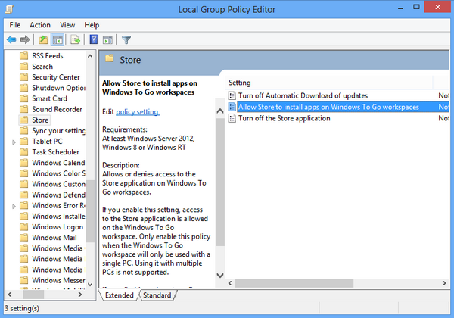The image size is (454, 318).
Task: Select Allow Store to install apps row
Action: tap(343, 107)
